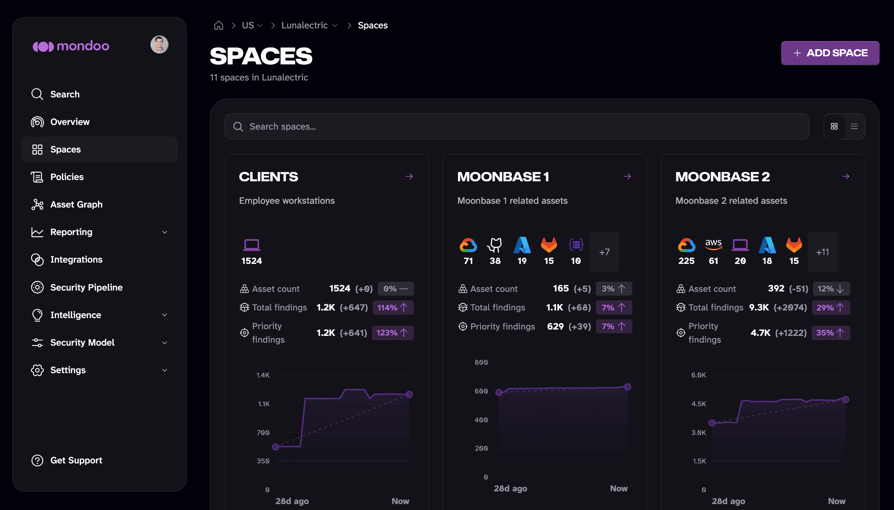
Task: Click the Mondoo logo
Action: (71, 46)
